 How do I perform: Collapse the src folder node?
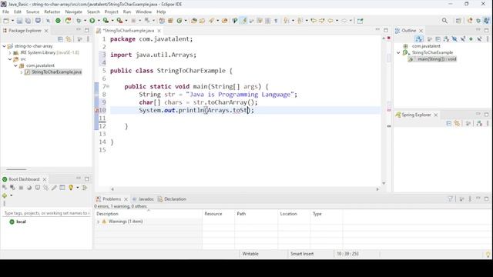[x=10, y=59]
